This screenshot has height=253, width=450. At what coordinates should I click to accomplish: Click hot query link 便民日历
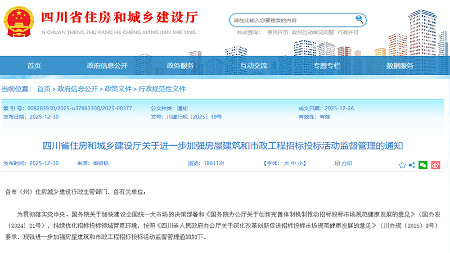point(277,33)
